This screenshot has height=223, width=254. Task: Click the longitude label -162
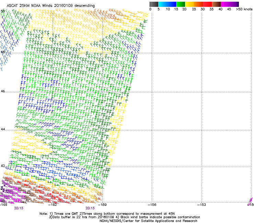[x=53, y=205]
